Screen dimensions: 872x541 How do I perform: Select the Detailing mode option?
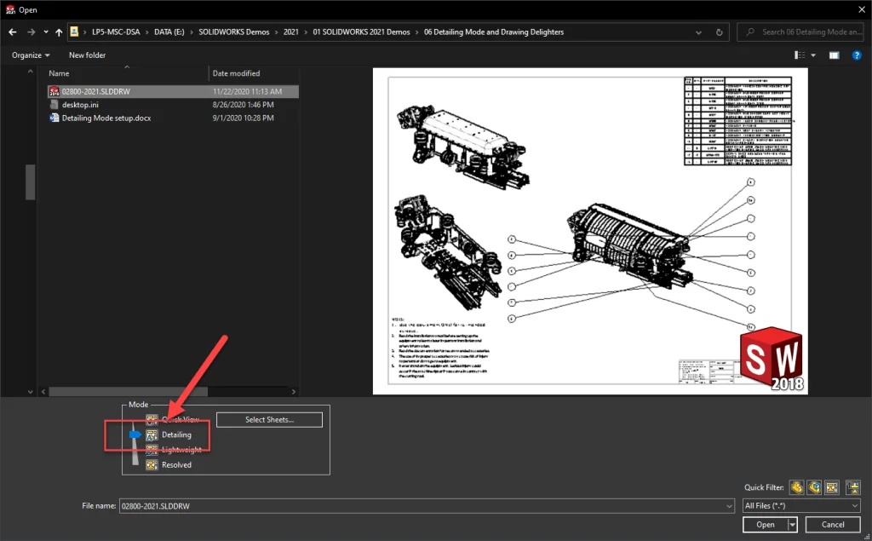pos(176,435)
